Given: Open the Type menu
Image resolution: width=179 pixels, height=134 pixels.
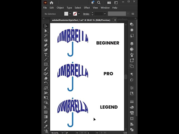Looking at the screenshot, I should point(69,8).
